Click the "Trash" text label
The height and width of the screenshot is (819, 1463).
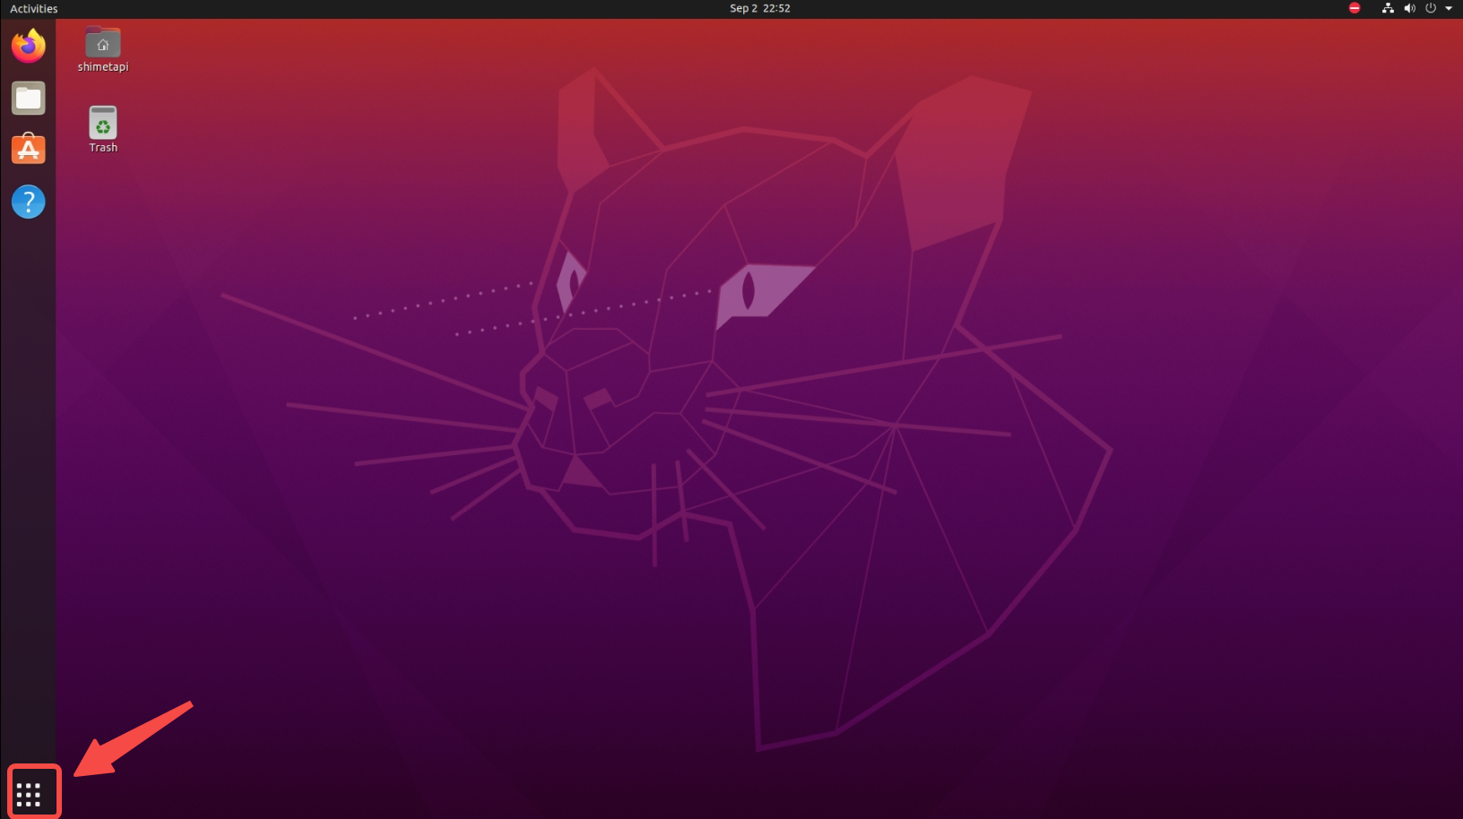coord(103,148)
